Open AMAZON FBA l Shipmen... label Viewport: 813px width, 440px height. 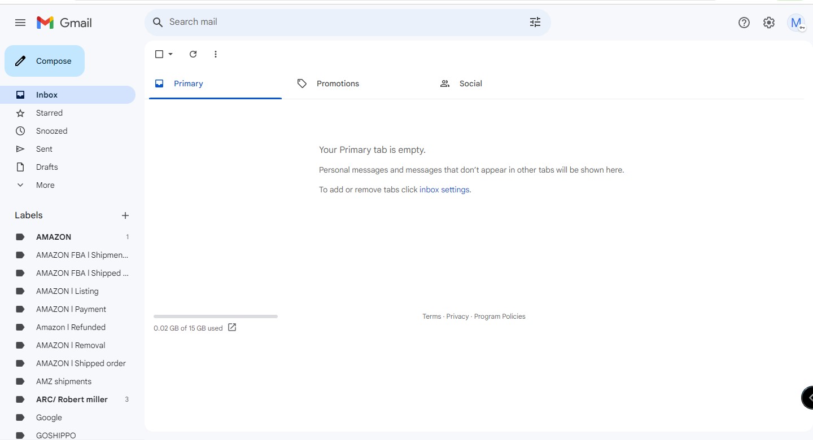(68, 255)
